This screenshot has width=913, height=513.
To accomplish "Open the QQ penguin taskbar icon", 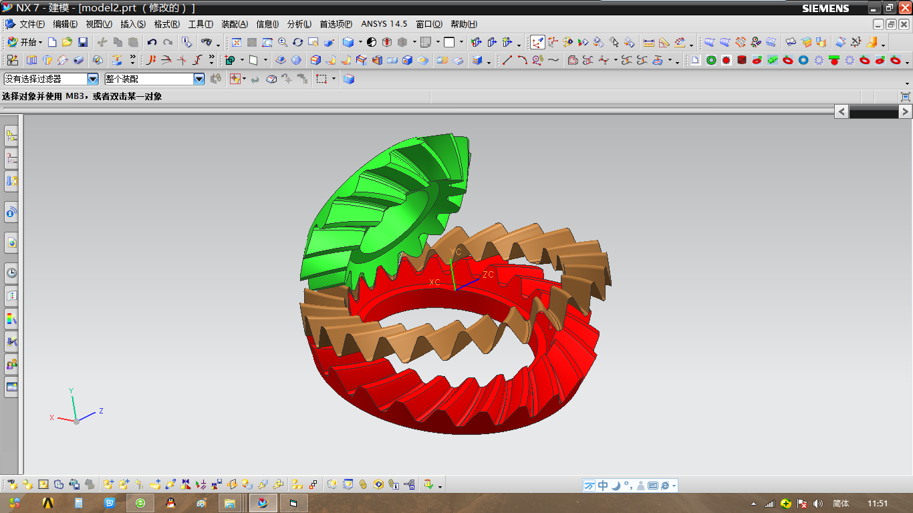I will tap(170, 503).
